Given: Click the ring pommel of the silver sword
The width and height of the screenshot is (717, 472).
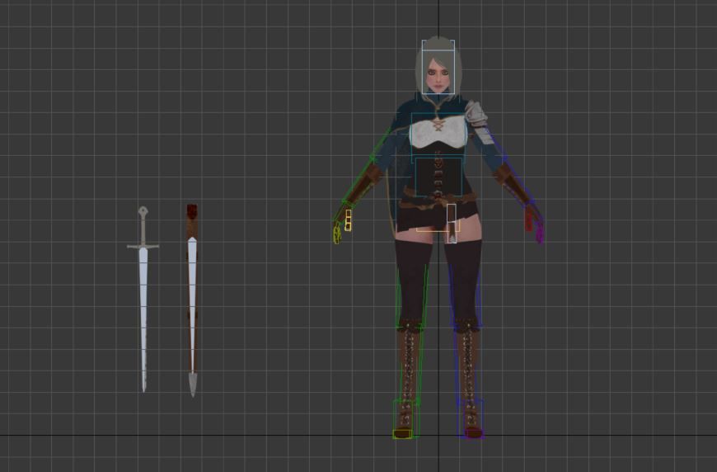Looking at the screenshot, I should pos(143,211).
